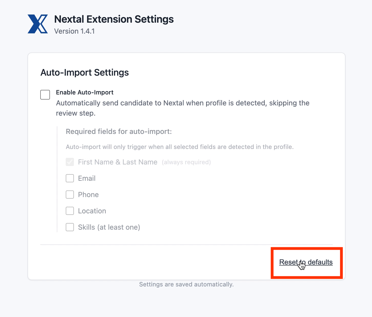372x317 pixels.
Task: Click the "Enable Auto-Import" label text
Action: click(x=85, y=92)
